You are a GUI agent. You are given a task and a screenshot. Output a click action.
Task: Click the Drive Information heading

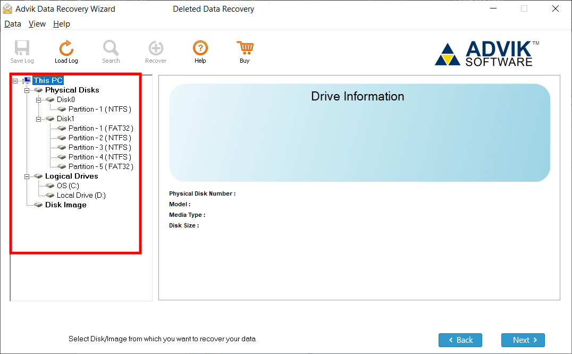click(357, 96)
